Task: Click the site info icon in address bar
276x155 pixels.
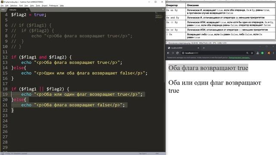Action: (x=183, y=53)
